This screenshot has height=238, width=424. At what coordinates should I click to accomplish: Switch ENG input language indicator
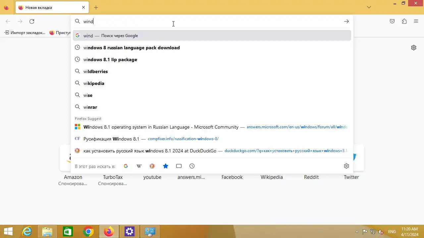coord(392,232)
